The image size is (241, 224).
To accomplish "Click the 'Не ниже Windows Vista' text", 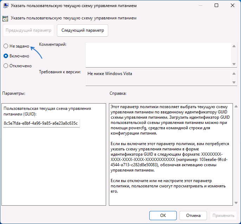I will coord(110,74).
